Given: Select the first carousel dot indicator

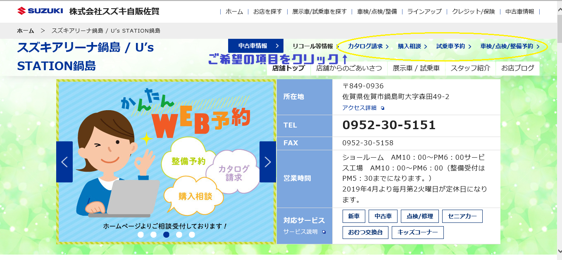Looking at the screenshot, I should click(140, 234).
